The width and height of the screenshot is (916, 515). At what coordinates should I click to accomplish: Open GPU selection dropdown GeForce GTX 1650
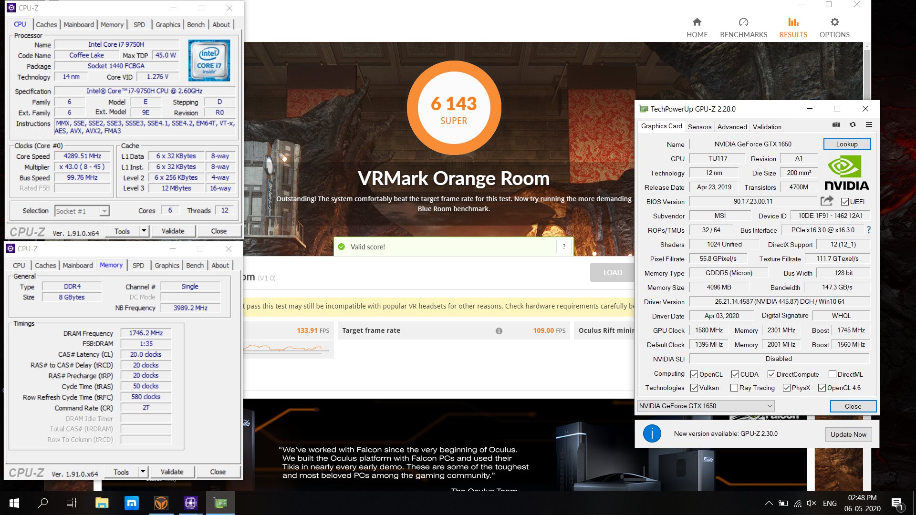(x=706, y=406)
